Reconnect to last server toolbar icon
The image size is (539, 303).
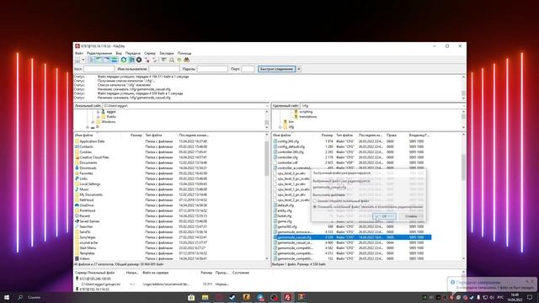pyautogui.click(x=154, y=60)
